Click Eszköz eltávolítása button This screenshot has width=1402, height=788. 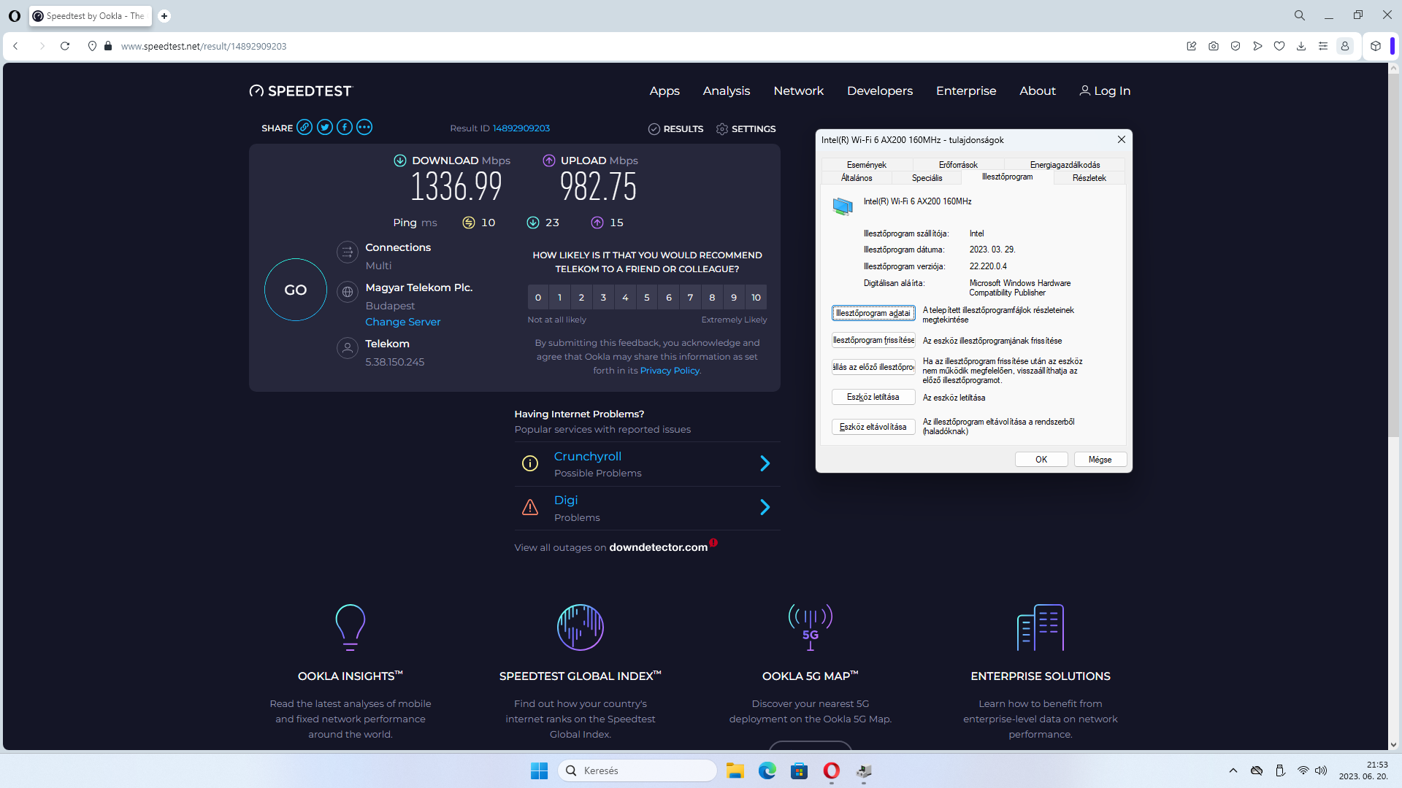[873, 428]
